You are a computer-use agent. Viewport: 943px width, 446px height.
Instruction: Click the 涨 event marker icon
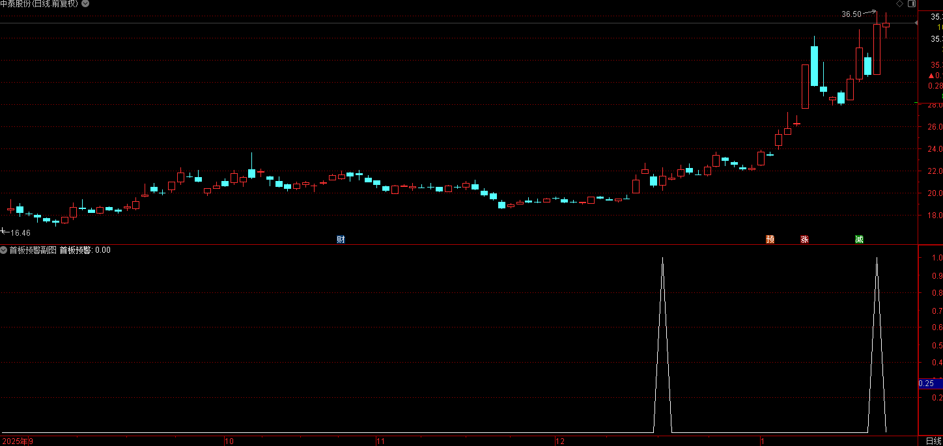(x=804, y=240)
